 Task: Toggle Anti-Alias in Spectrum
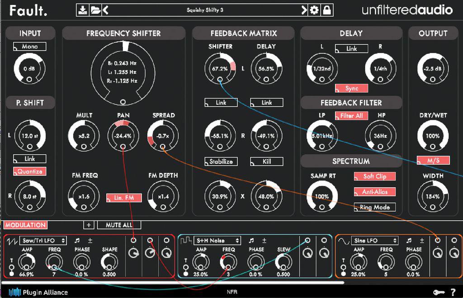(375, 192)
